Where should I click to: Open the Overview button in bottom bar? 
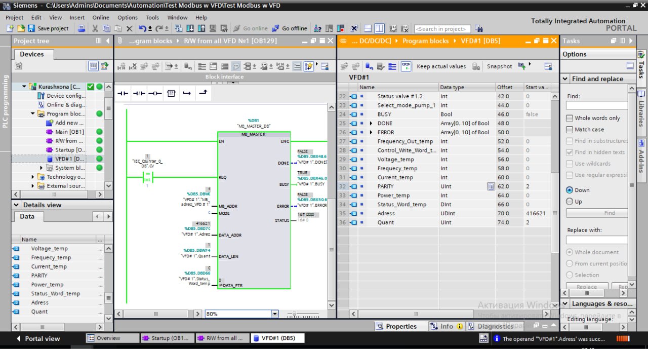(112, 338)
